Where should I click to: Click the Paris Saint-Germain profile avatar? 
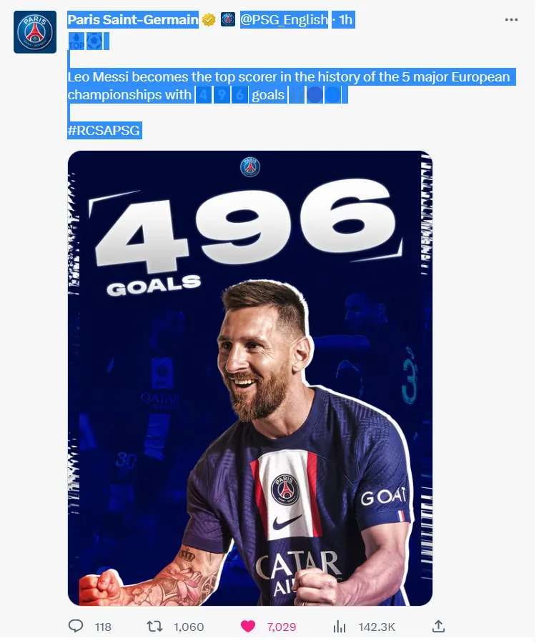(x=35, y=32)
